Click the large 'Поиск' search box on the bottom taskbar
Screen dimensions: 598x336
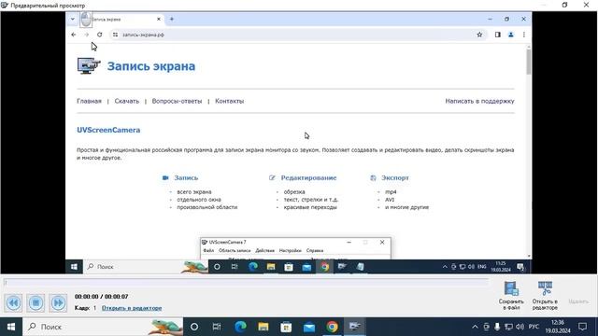103,327
